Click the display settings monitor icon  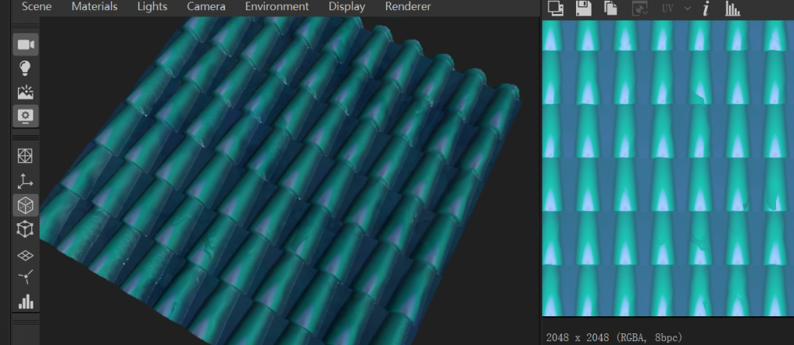click(x=26, y=116)
